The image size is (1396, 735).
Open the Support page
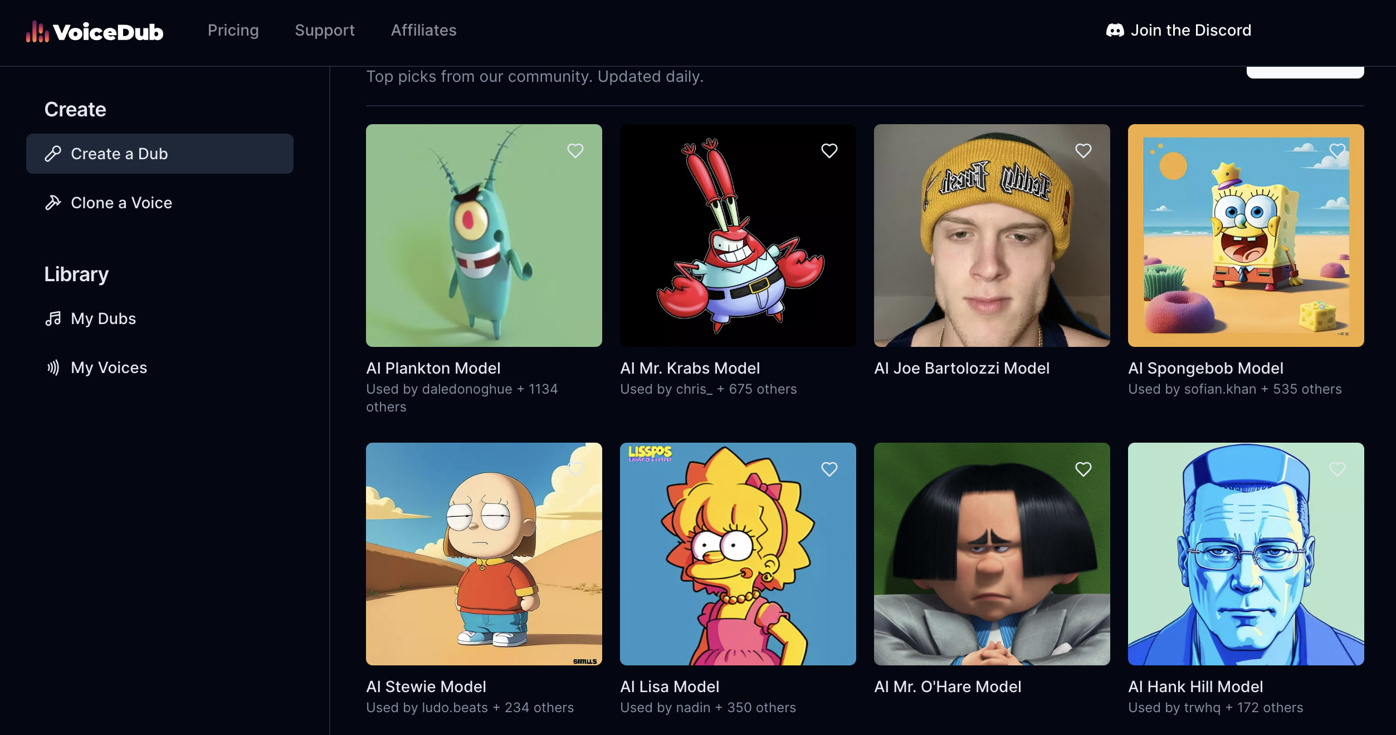(325, 30)
